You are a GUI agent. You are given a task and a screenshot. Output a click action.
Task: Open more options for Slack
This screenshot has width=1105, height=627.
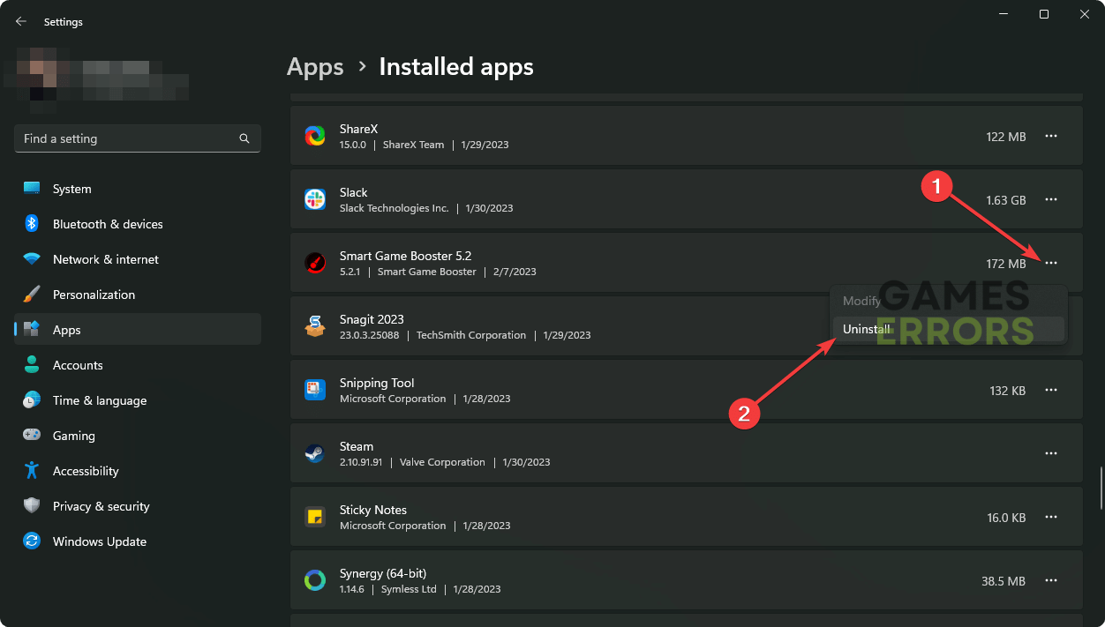tap(1050, 199)
